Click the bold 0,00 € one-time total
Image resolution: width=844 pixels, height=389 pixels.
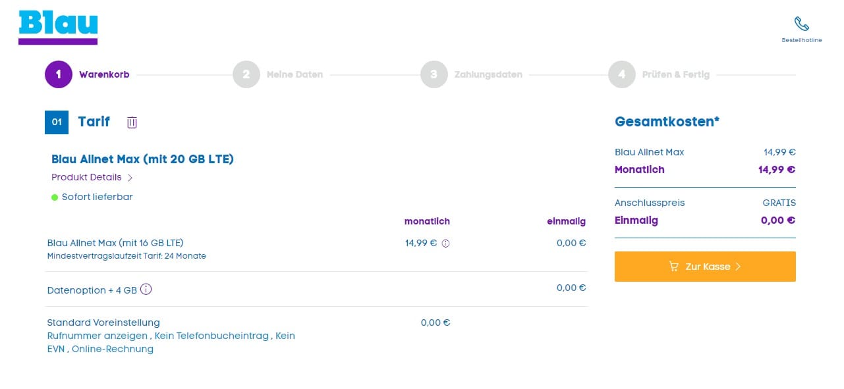778,220
